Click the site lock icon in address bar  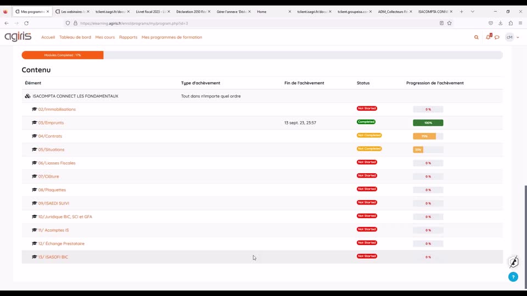pos(75,23)
